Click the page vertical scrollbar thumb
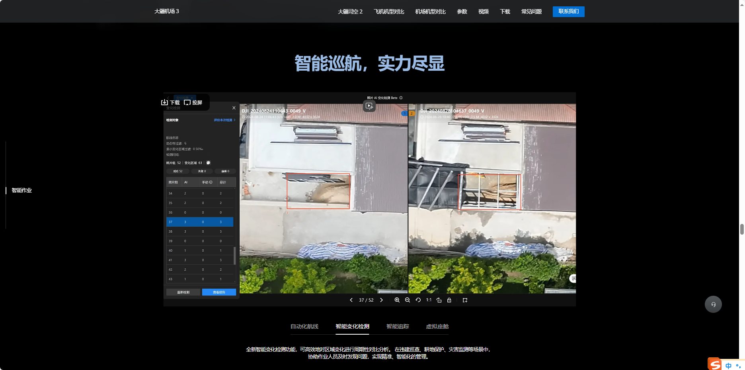 tap(742, 229)
